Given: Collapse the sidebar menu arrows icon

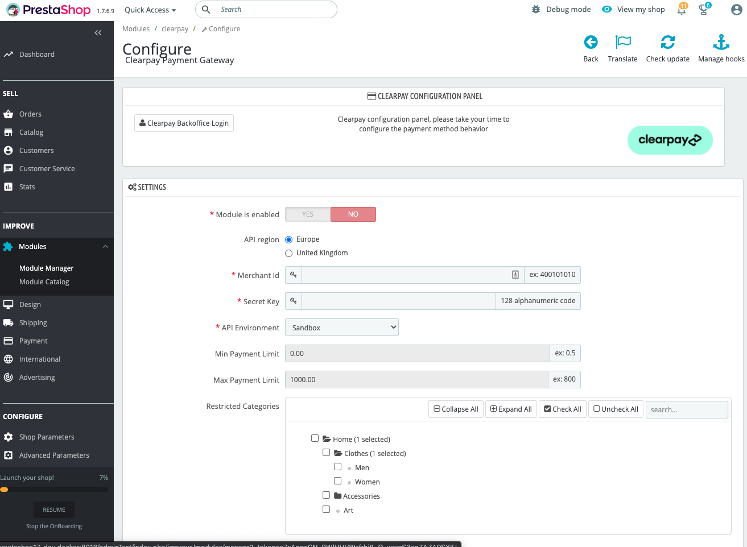Looking at the screenshot, I should click(98, 33).
